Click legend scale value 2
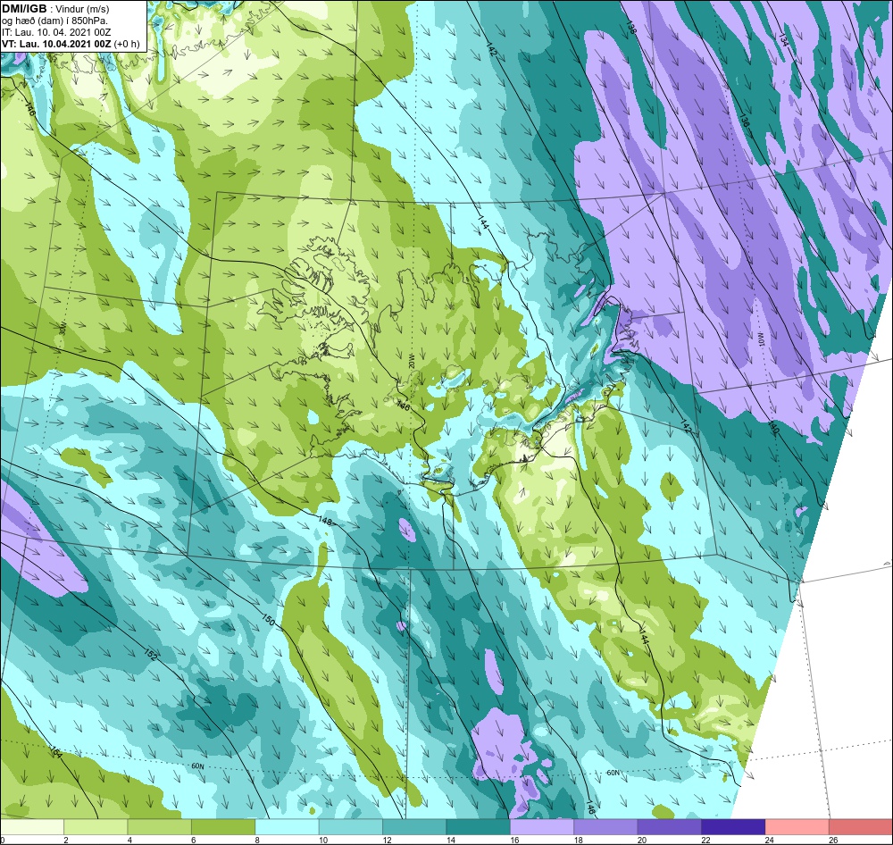Image resolution: width=893 pixels, height=845 pixels. pos(66,840)
